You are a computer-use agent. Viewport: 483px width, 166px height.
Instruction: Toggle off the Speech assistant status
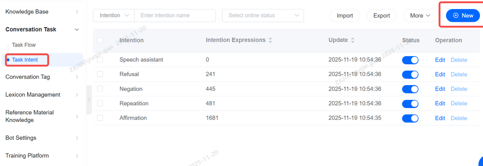click(x=410, y=60)
